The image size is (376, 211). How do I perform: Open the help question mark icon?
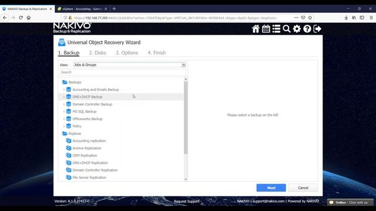[x=307, y=29]
